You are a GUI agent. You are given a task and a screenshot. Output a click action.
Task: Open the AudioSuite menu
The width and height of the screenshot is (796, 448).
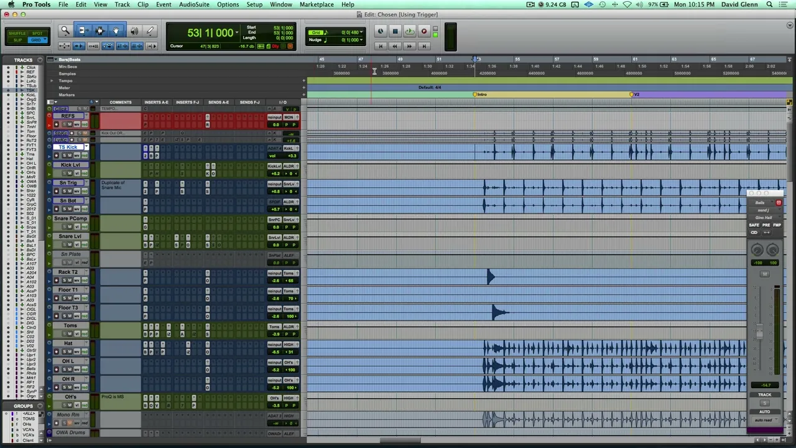pos(194,4)
